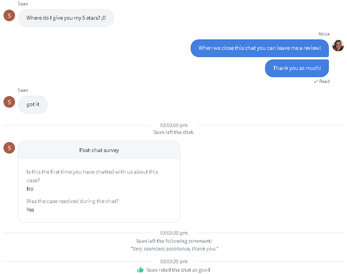
Task: Click the "Very seamless assistance, thank you." comment
Action: [174, 249]
